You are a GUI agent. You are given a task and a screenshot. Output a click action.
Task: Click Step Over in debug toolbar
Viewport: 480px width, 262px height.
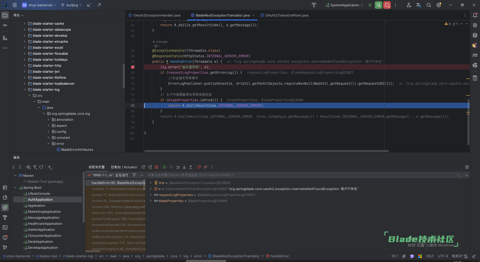[178, 167]
